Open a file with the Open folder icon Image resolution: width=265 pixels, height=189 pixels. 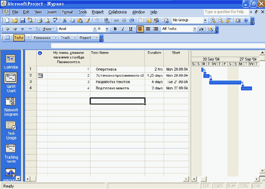[15, 21]
